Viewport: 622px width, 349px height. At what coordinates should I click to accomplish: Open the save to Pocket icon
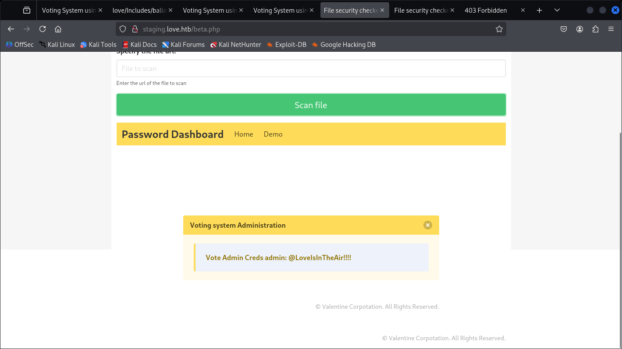(x=564, y=29)
